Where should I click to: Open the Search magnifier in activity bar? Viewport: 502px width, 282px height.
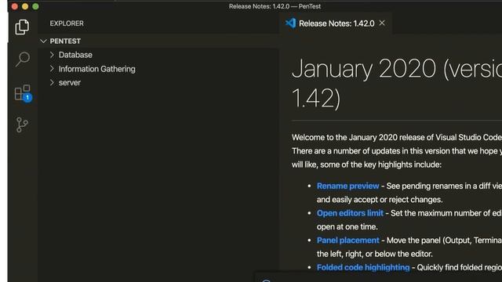point(23,60)
